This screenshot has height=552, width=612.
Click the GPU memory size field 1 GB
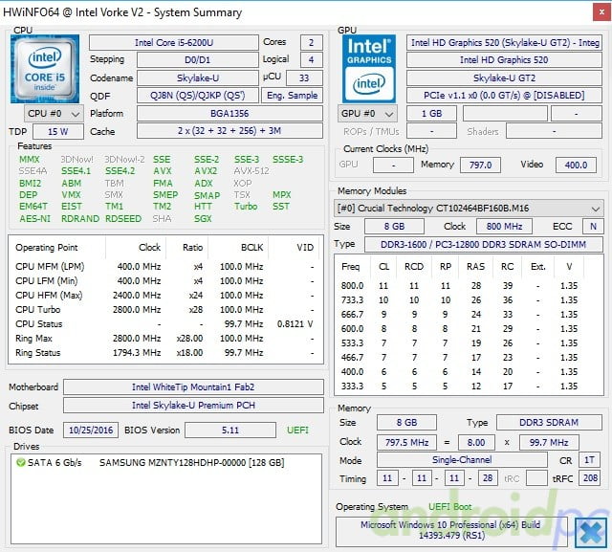coord(431,114)
